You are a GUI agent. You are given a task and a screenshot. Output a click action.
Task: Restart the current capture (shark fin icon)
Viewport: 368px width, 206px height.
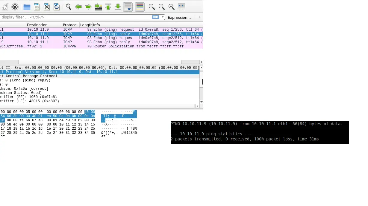[x=5, y=7]
